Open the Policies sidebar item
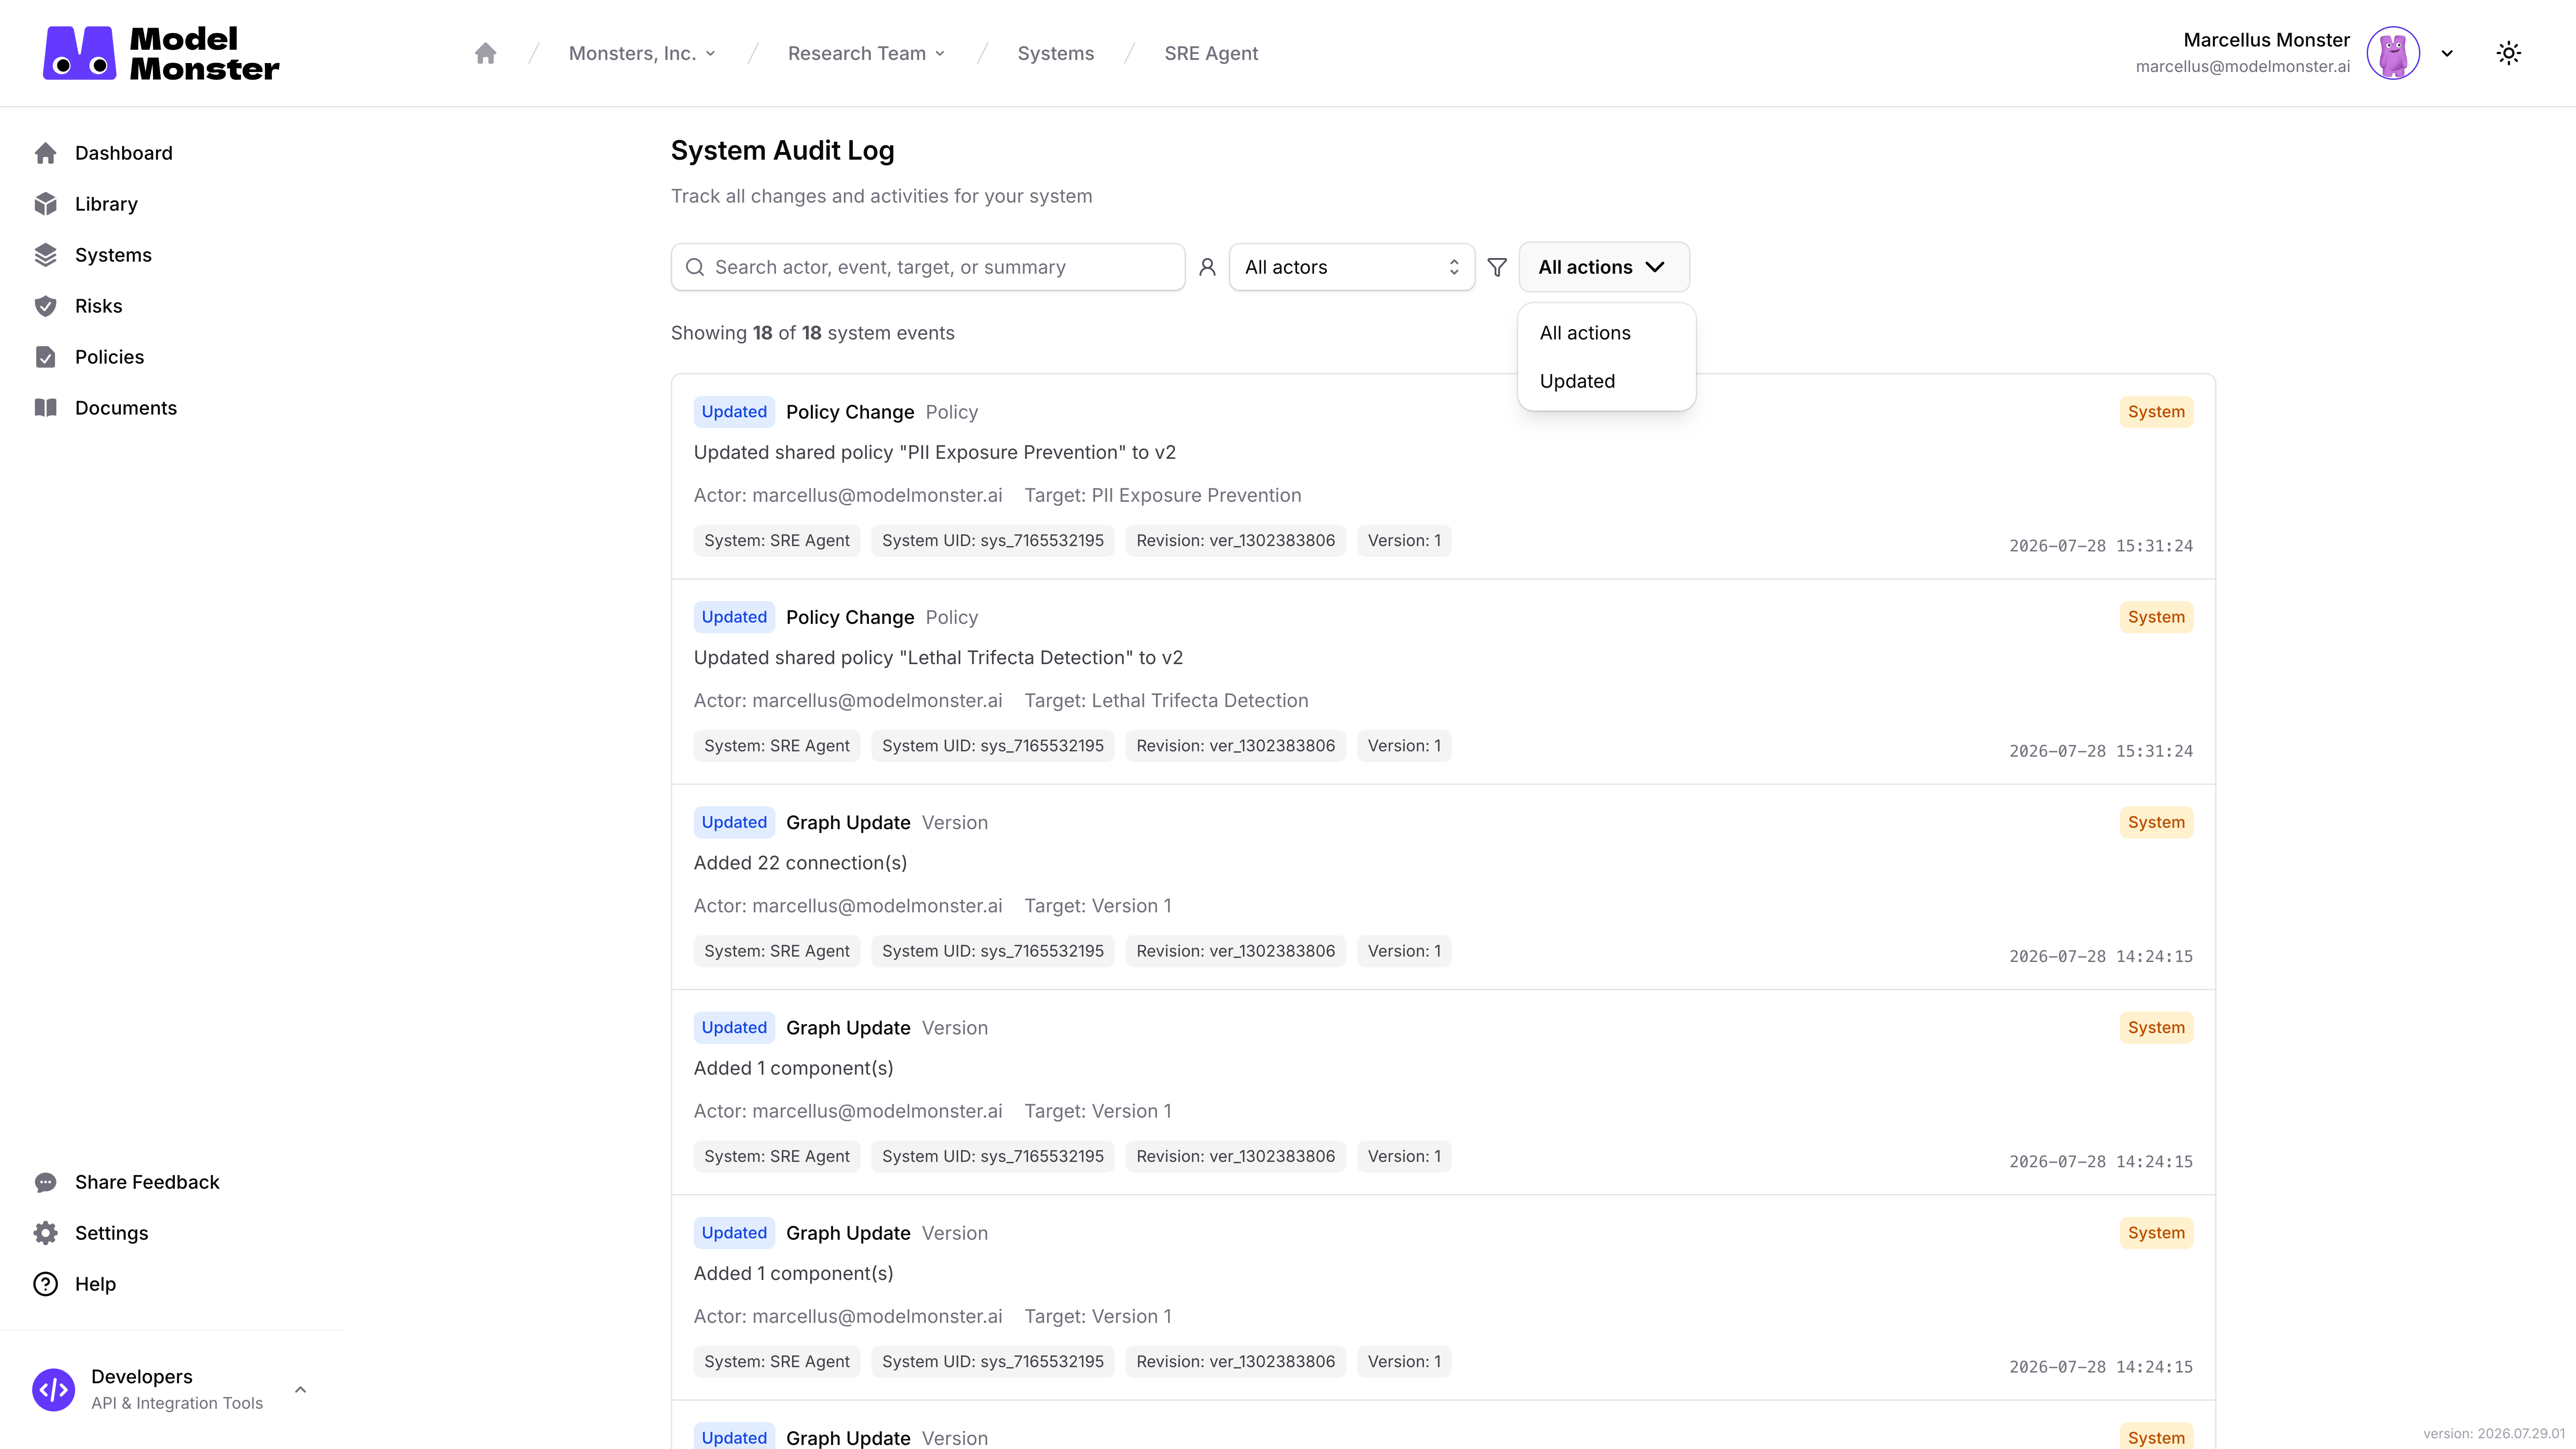Image resolution: width=2576 pixels, height=1449 pixels. coord(109,357)
